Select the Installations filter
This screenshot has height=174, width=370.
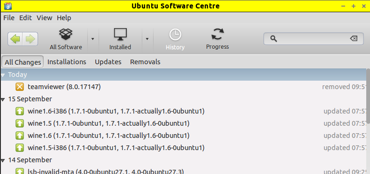pyautogui.click(x=67, y=62)
